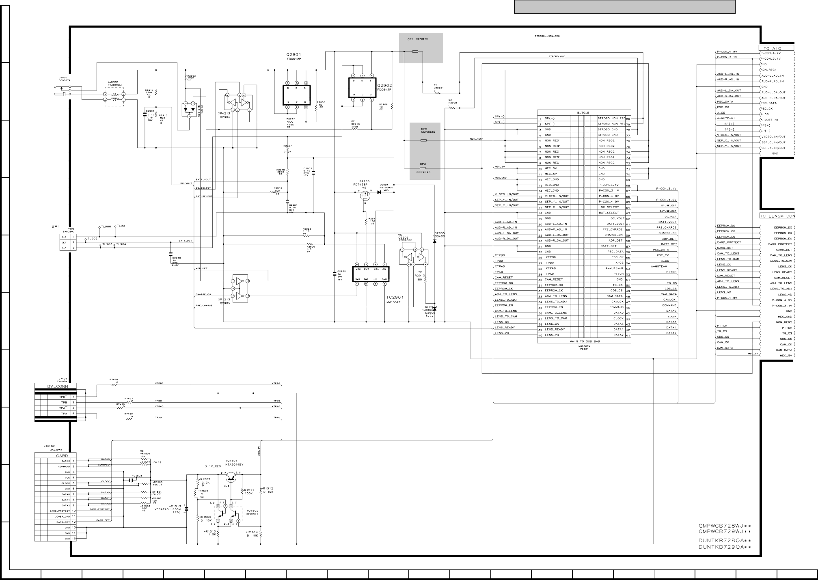Select the L2900 FA009WJ filter label

pyautogui.click(x=115, y=83)
